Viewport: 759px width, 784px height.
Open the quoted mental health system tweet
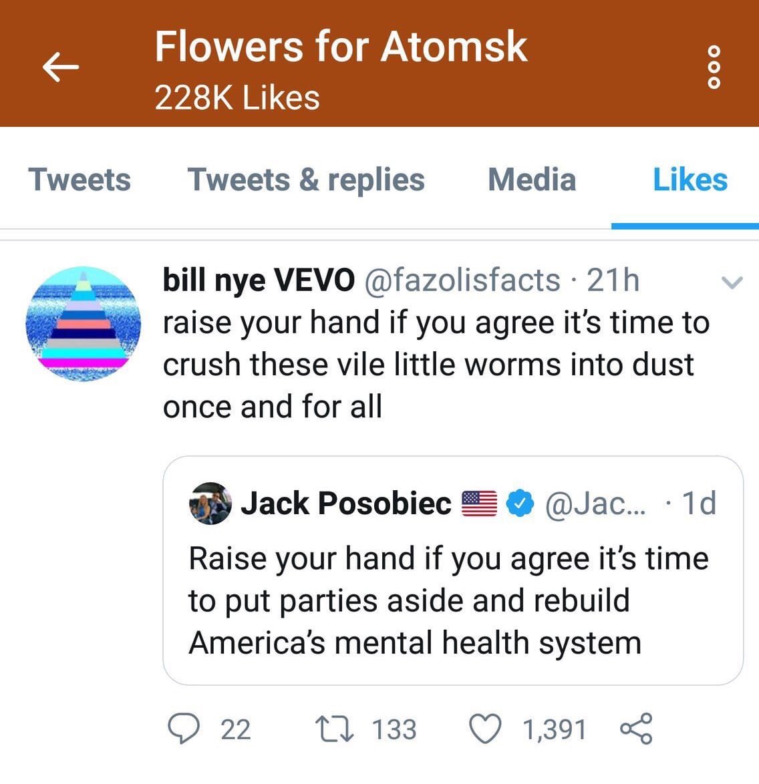coord(453,570)
